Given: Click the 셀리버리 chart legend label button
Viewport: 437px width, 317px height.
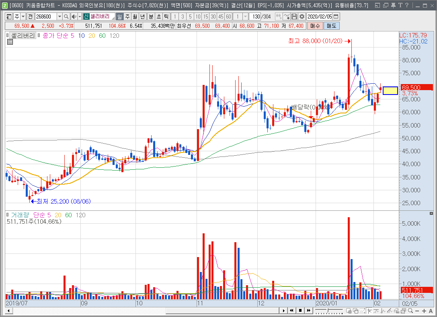Looking at the screenshot, I should click(23, 35).
